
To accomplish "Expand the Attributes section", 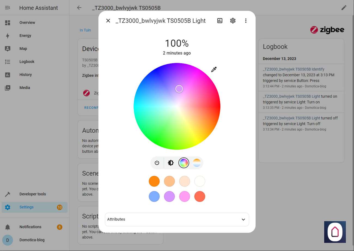I will (x=177, y=219).
